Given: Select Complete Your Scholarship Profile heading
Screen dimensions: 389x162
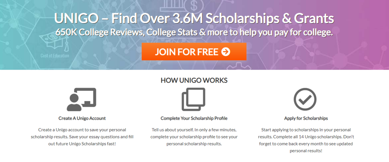Looking at the screenshot, I should [194, 118].
